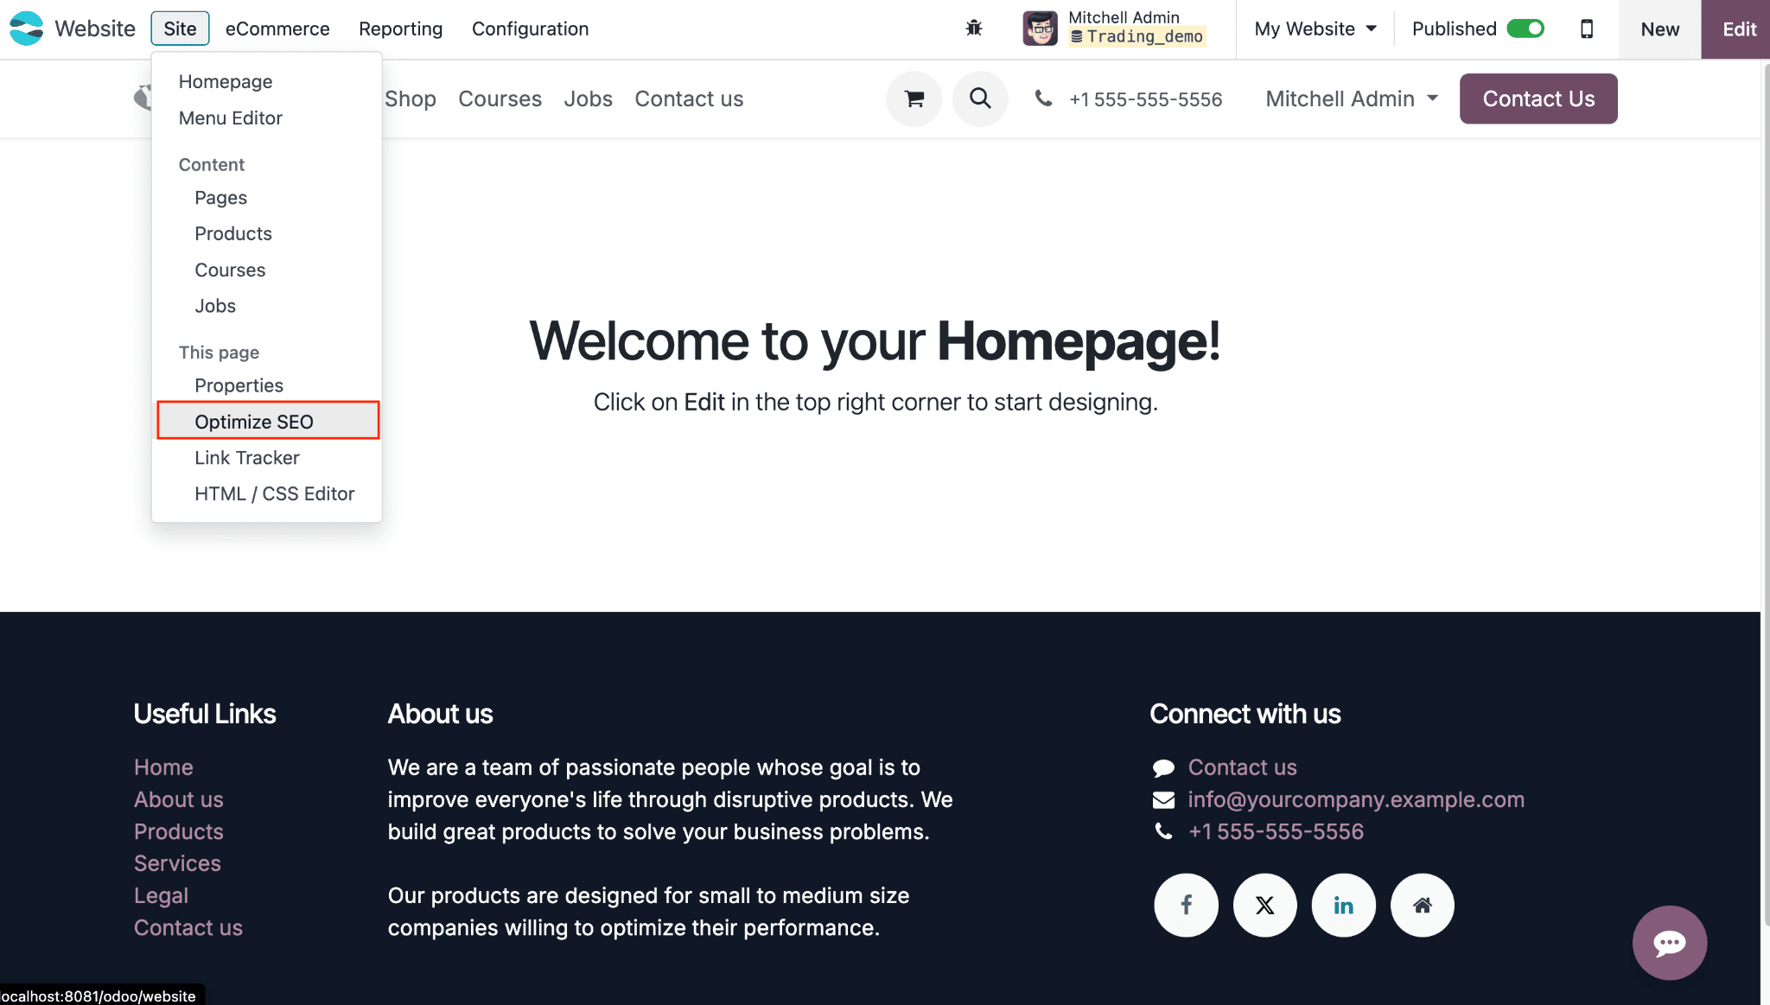
Task: Open the Facebook social icon
Action: (1186, 905)
